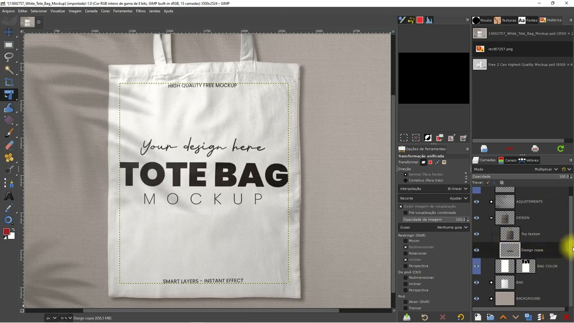Select the Color Picker tool

pyautogui.click(x=9, y=208)
